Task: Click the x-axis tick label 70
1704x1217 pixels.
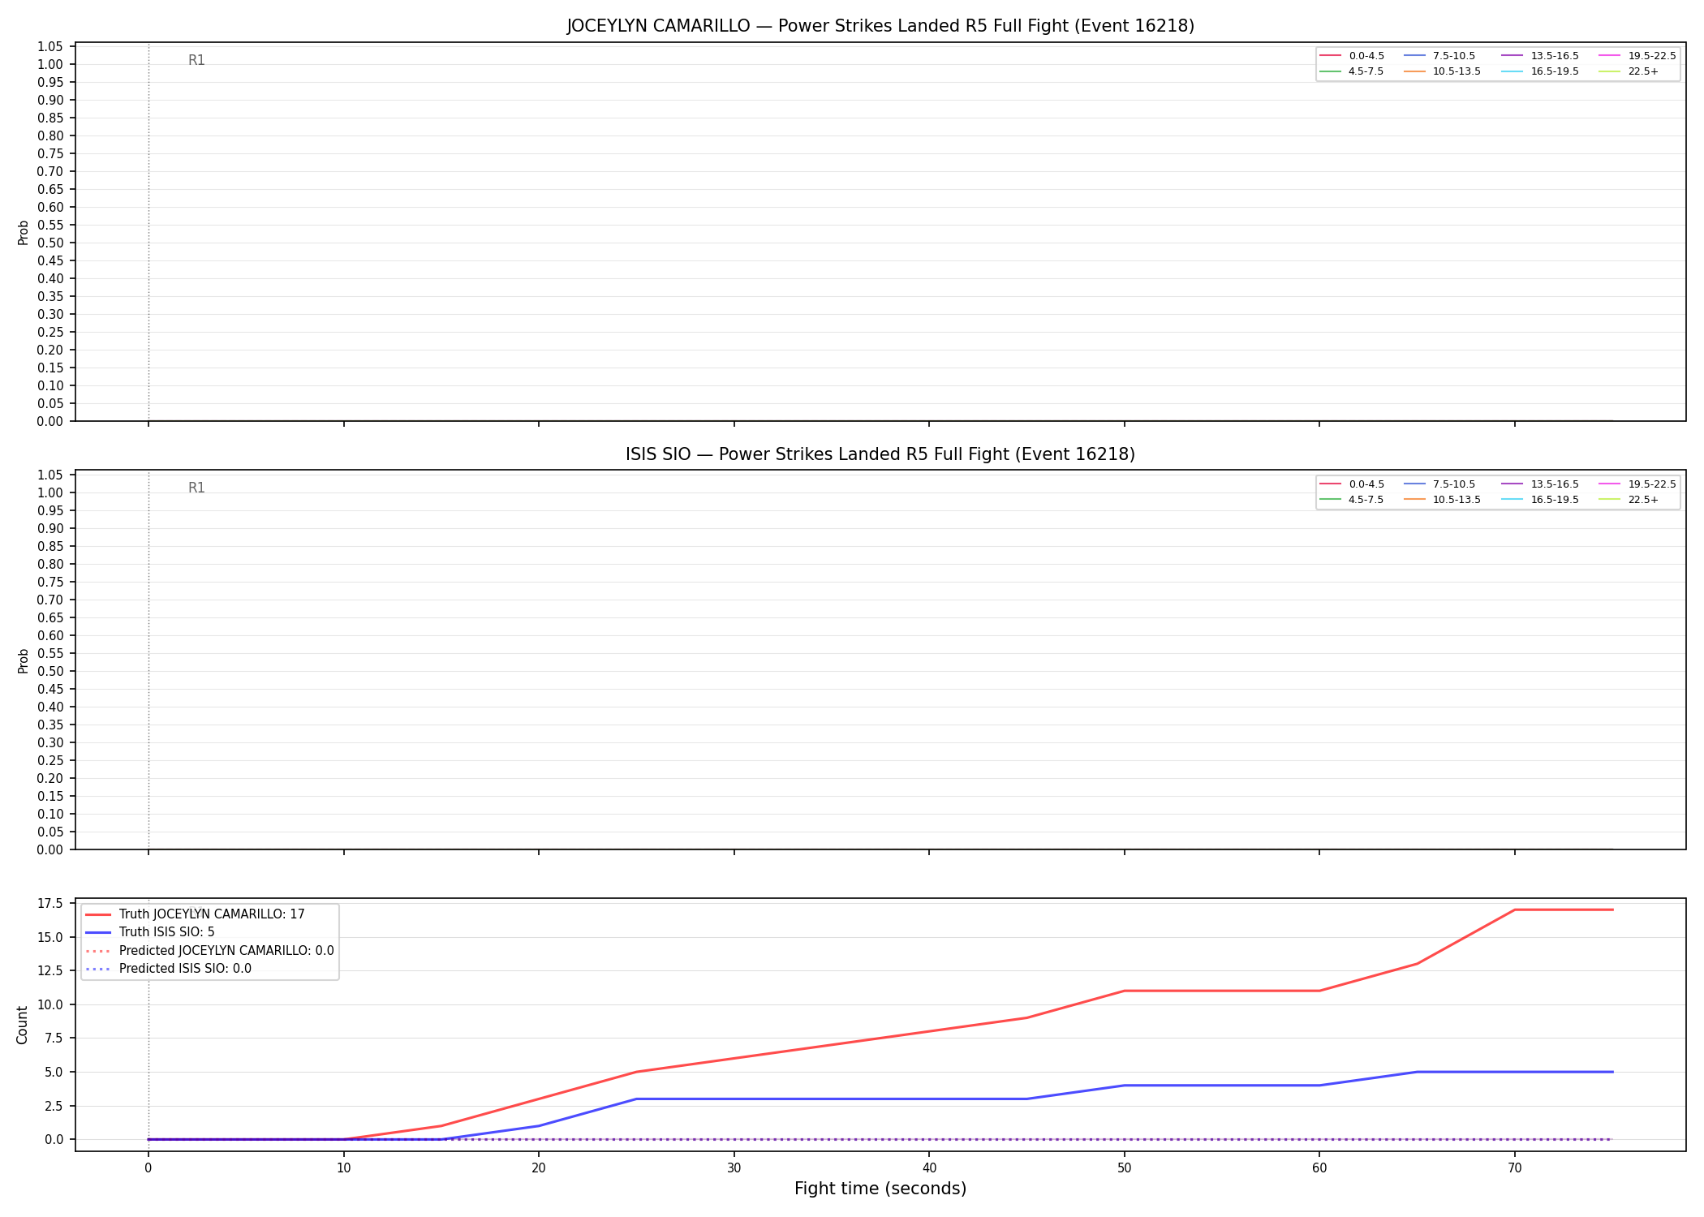Action: point(1514,1168)
